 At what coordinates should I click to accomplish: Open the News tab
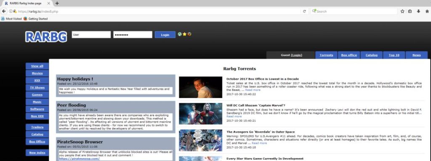(416, 55)
